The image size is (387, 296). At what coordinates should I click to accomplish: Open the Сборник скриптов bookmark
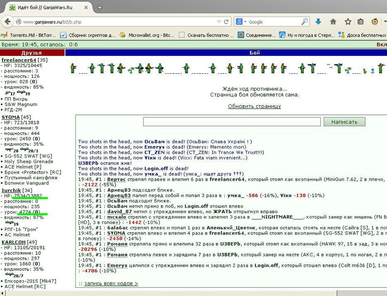click(x=88, y=35)
